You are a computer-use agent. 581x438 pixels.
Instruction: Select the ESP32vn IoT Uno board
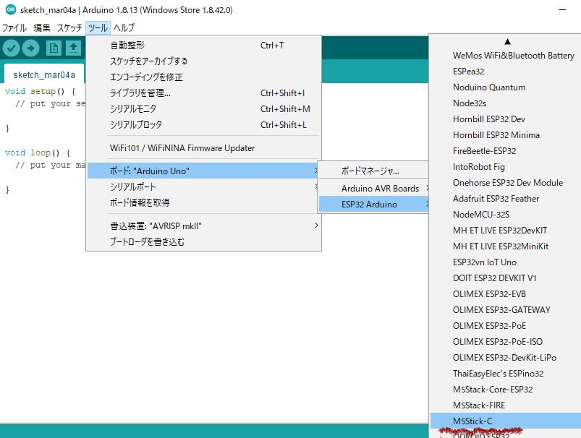click(x=506, y=262)
